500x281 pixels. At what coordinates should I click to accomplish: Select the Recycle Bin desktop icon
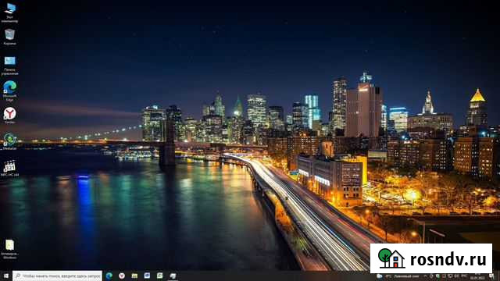(9, 37)
